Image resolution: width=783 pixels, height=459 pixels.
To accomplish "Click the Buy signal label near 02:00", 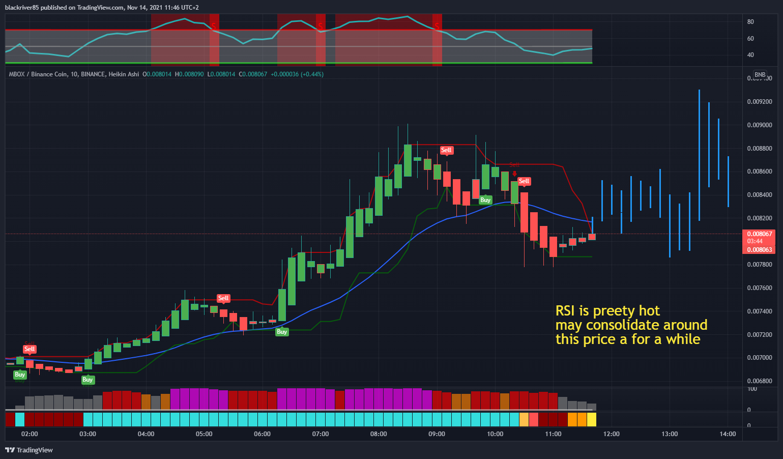I will [x=20, y=375].
